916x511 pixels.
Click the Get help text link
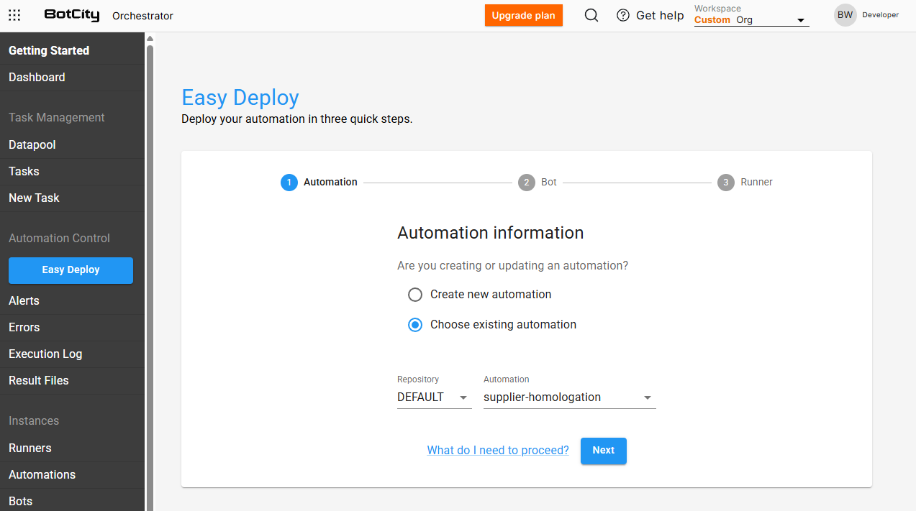[x=660, y=15]
